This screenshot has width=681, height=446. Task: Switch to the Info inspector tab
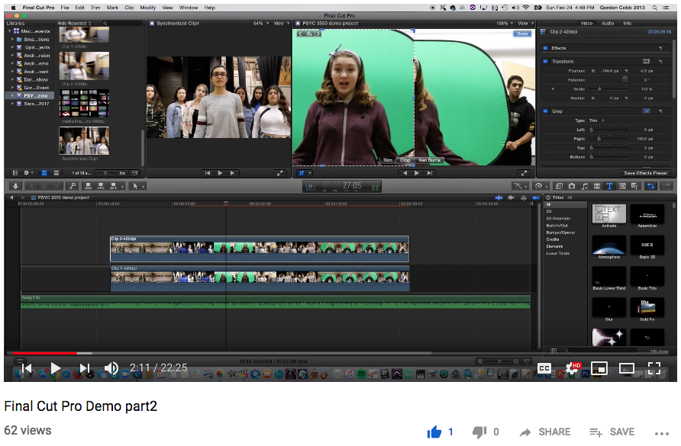(x=628, y=24)
